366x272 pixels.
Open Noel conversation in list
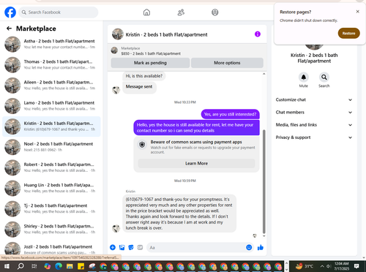(51, 147)
